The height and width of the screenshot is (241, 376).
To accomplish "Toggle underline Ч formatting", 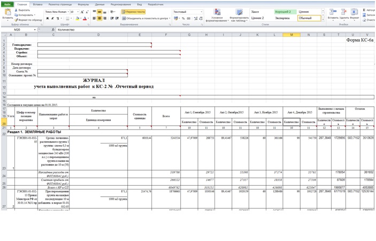I will pyautogui.click(x=58, y=19).
